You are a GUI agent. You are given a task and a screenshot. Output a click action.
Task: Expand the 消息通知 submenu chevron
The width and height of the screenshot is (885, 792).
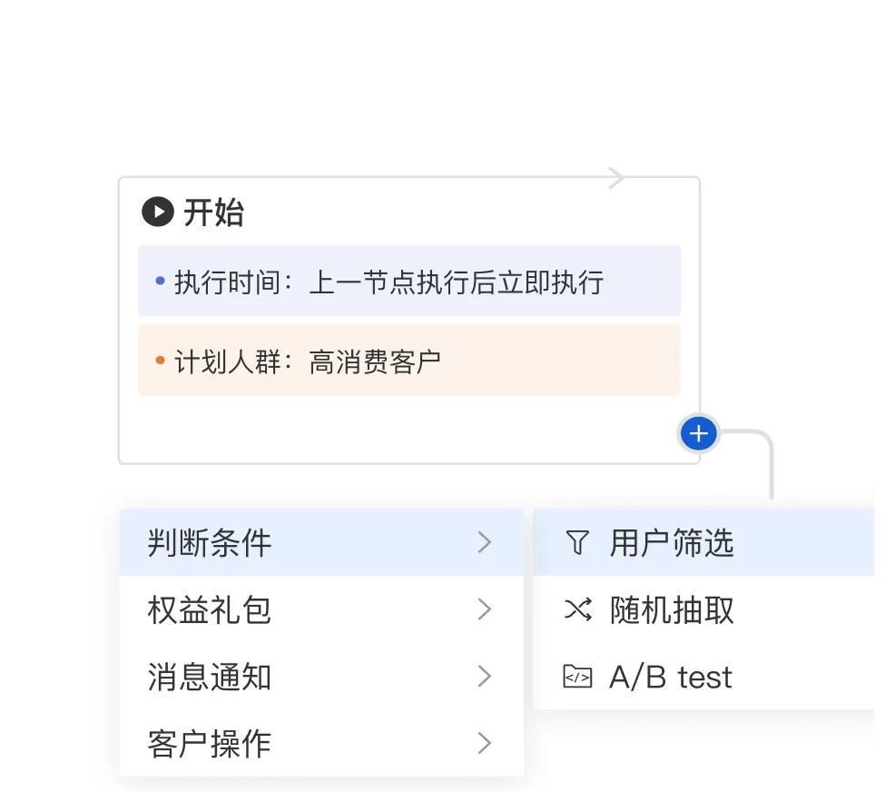coord(485,677)
